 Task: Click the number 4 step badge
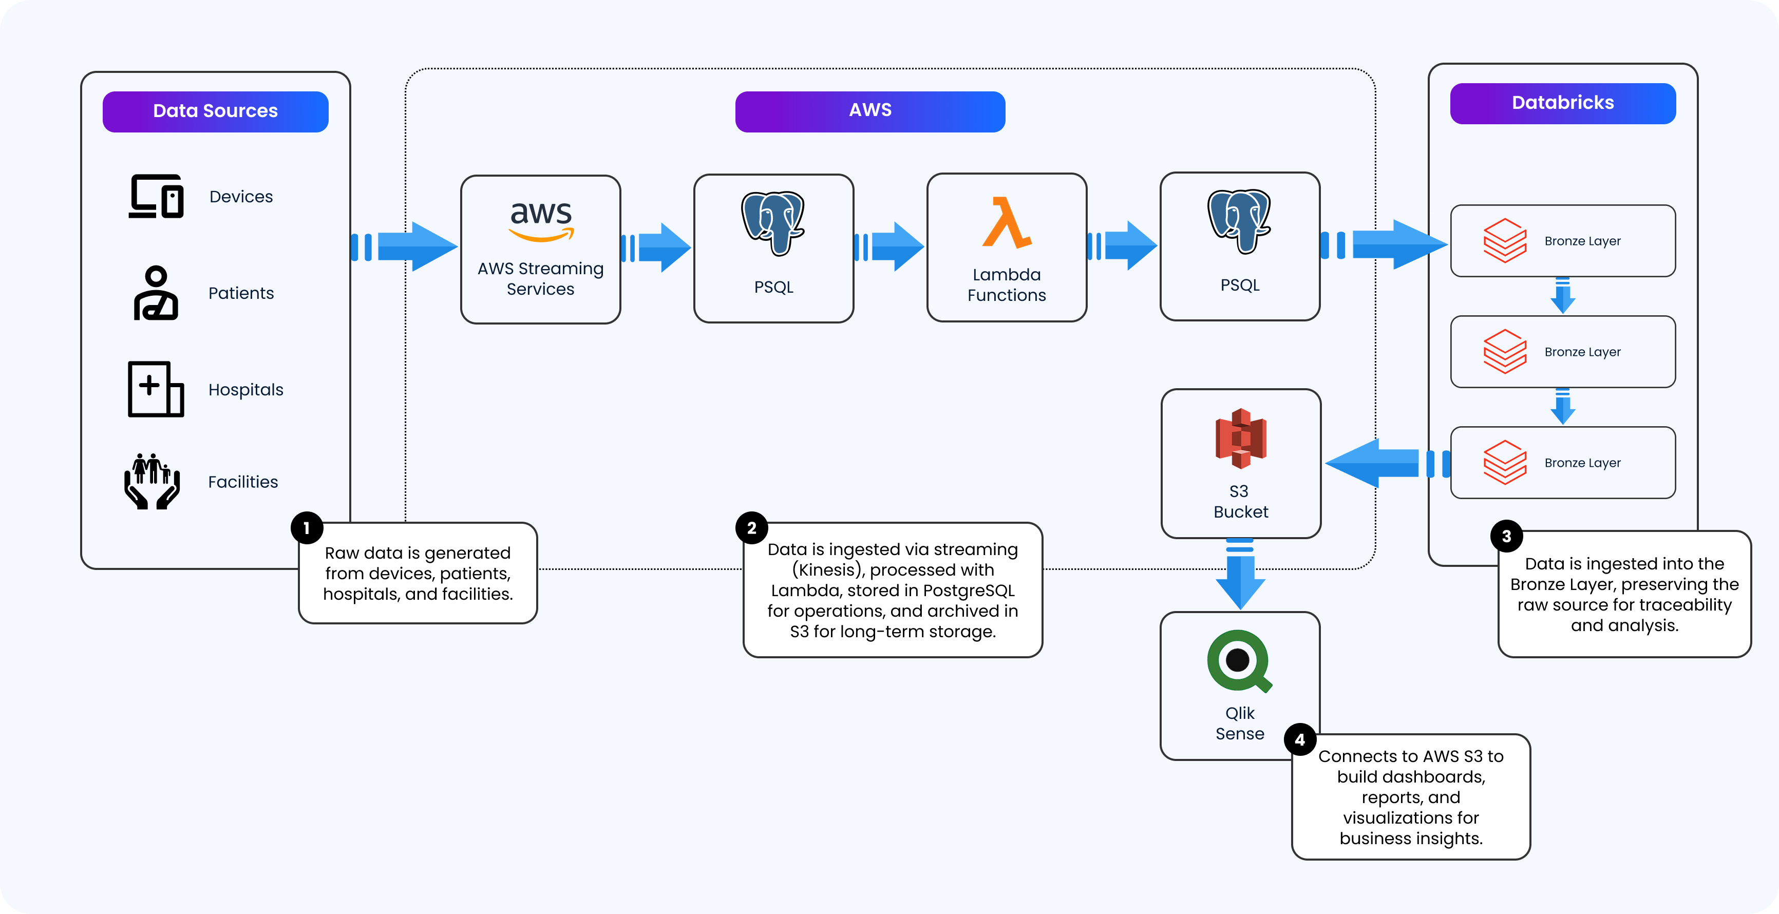click(1300, 740)
